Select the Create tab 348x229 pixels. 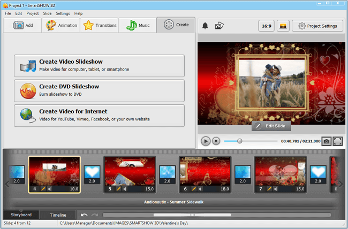[x=176, y=25]
